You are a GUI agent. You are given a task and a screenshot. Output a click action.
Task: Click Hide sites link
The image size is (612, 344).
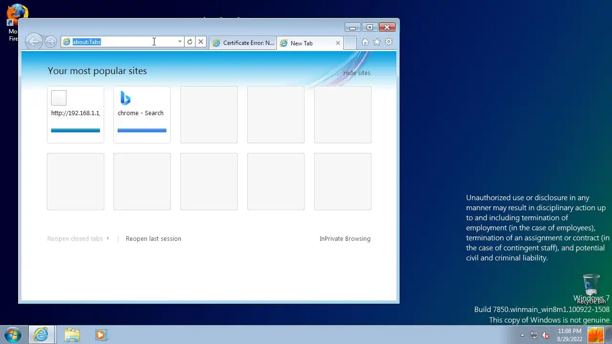[357, 73]
